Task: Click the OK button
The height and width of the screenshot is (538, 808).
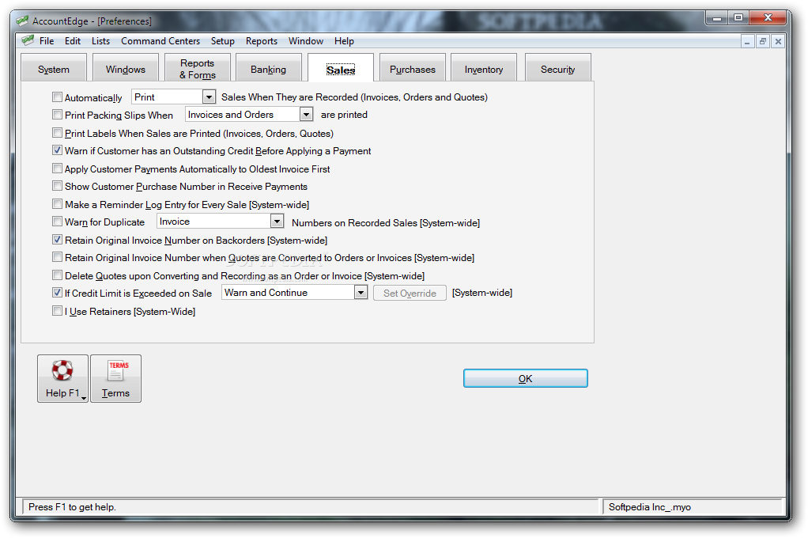Action: click(x=525, y=378)
